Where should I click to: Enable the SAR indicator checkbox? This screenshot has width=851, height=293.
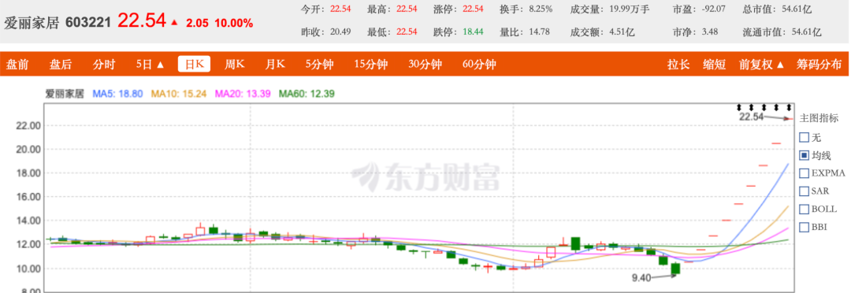(805, 191)
